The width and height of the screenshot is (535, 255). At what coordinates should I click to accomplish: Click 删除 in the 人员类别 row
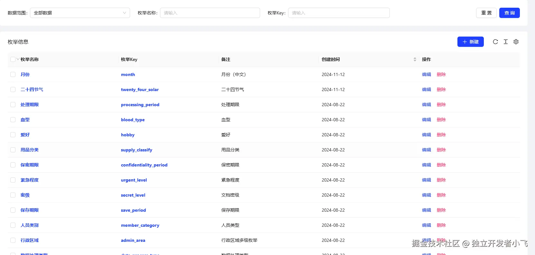point(441,225)
